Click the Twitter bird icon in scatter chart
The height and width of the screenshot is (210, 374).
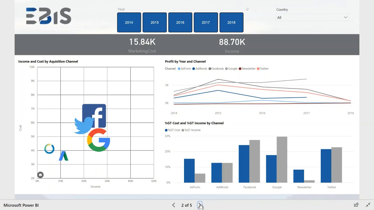pyautogui.click(x=84, y=125)
